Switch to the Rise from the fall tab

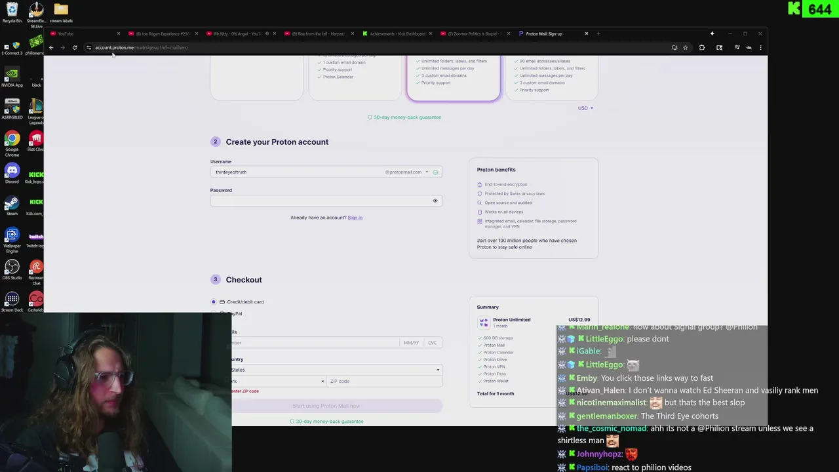pyautogui.click(x=319, y=33)
